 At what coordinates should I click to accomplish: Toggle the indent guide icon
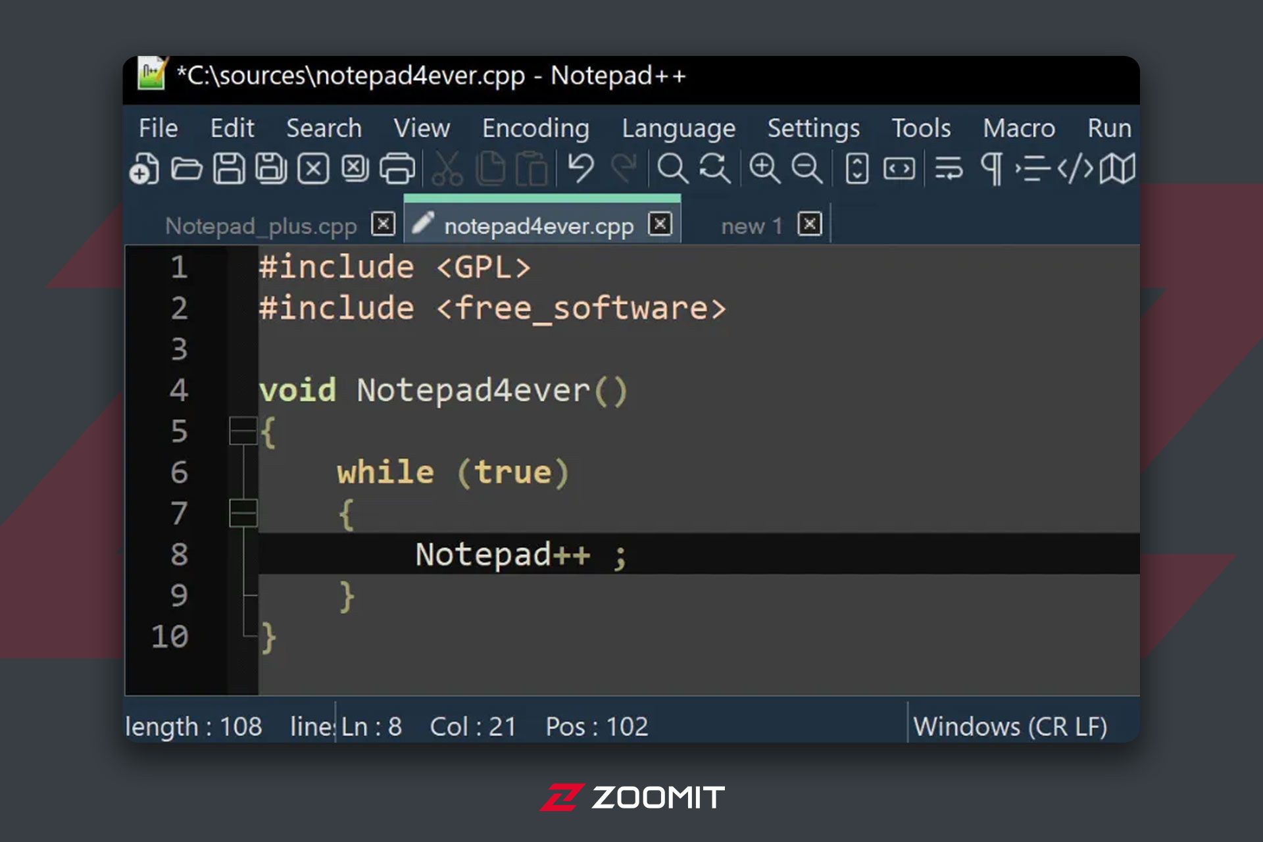[x=1033, y=168]
